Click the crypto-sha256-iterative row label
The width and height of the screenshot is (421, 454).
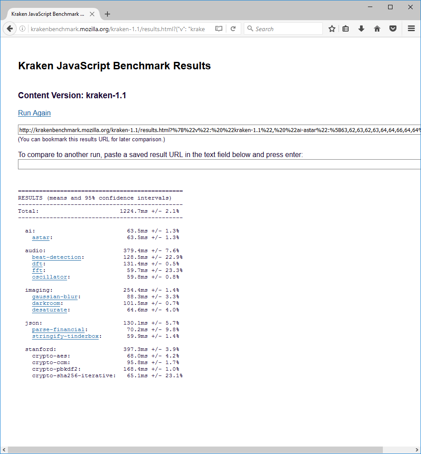pyautogui.click(x=74, y=375)
